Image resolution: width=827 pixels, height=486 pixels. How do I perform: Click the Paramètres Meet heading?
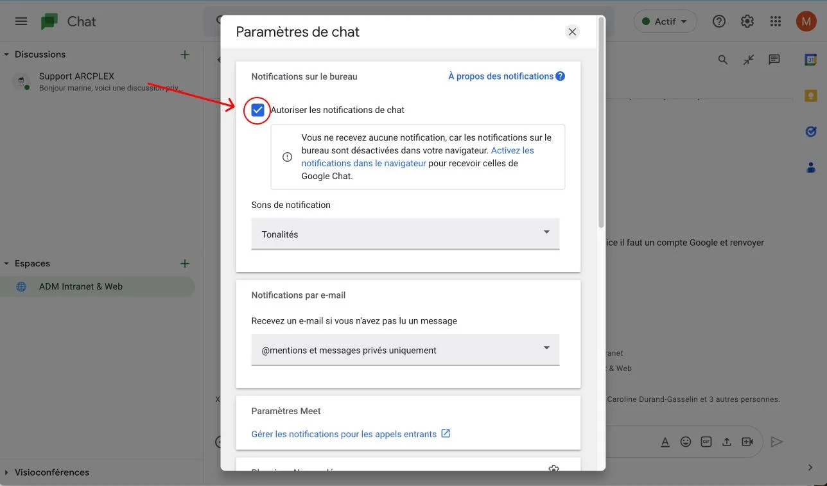point(286,411)
